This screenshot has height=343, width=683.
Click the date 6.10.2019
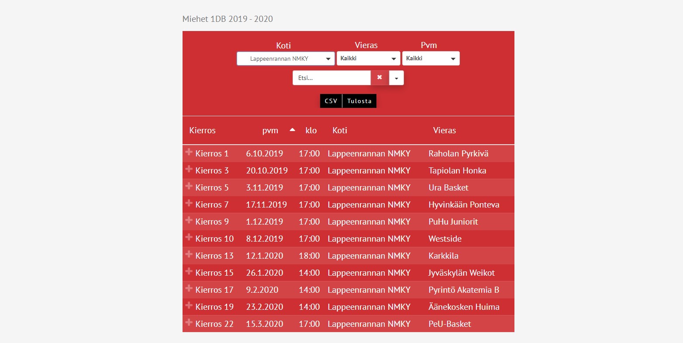click(265, 154)
